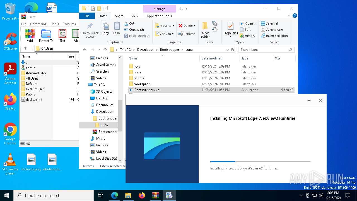The height and width of the screenshot is (201, 357).
Task: Select 3D Objects in the navigation pane
Action: 101,92
